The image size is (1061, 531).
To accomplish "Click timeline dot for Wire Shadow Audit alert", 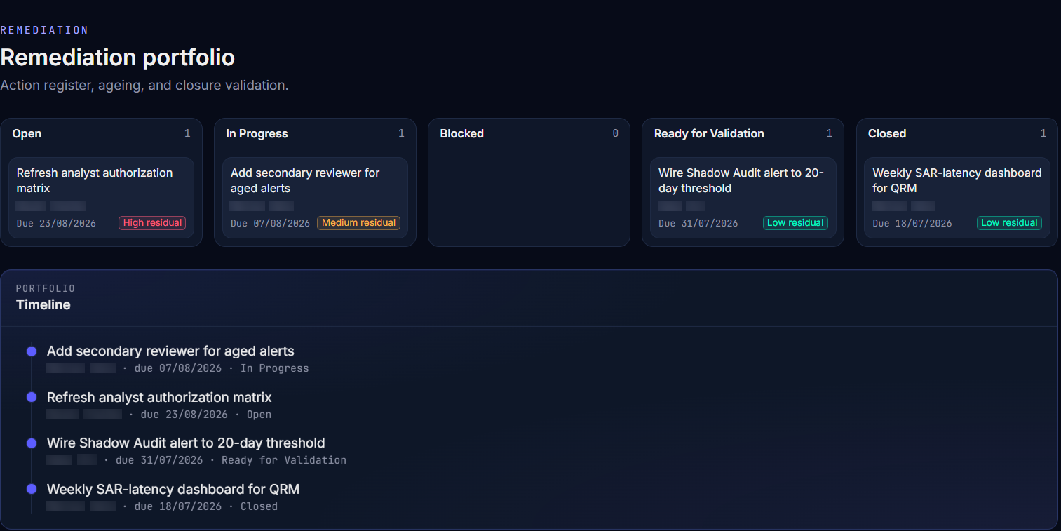I will point(32,443).
